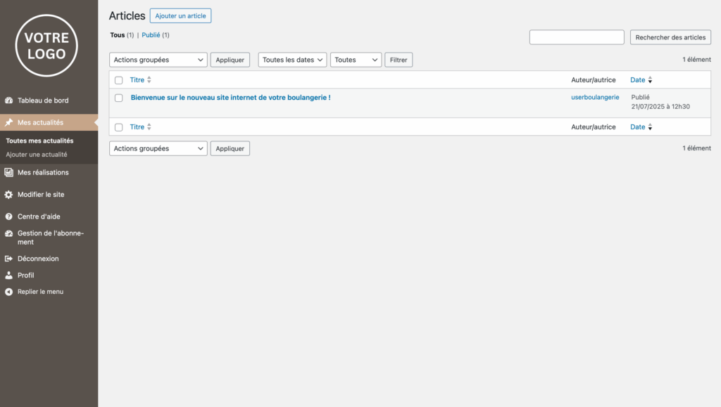Click the gear icon for Modifier le site
The height and width of the screenshot is (407, 721).
coord(9,195)
